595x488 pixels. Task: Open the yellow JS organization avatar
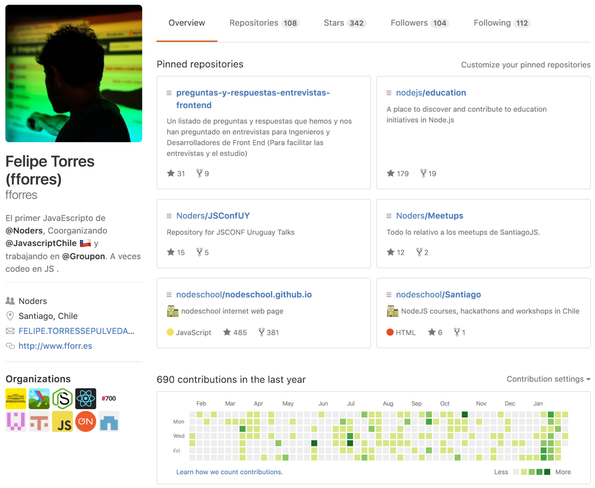(x=63, y=421)
